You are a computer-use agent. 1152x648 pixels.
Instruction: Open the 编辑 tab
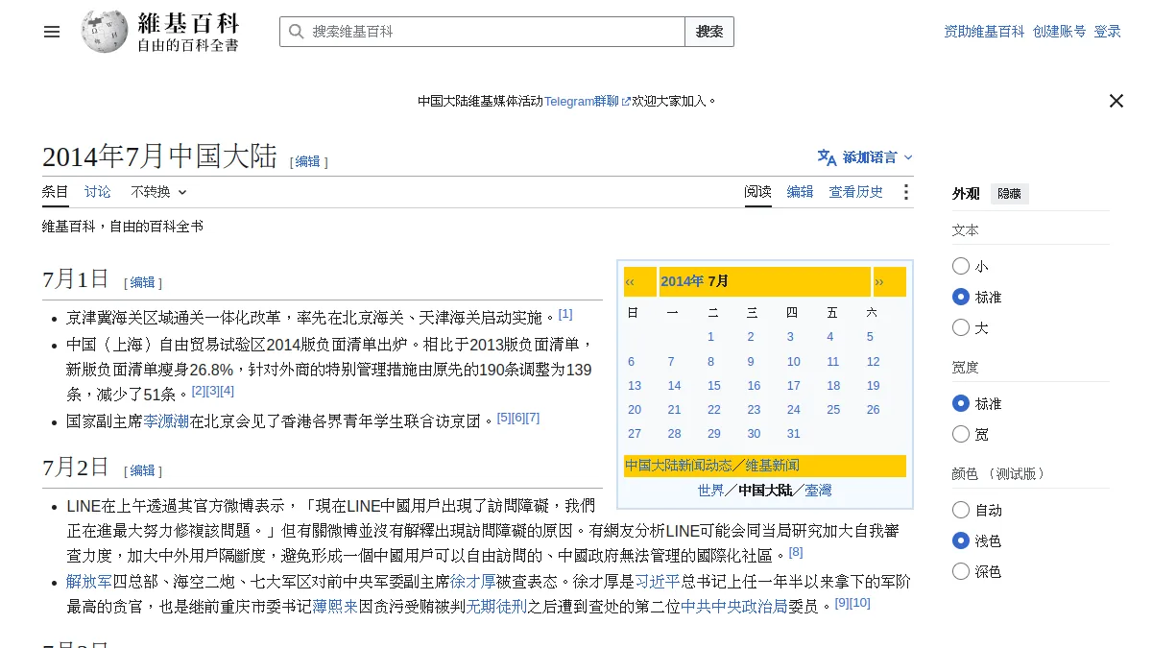pos(801,192)
